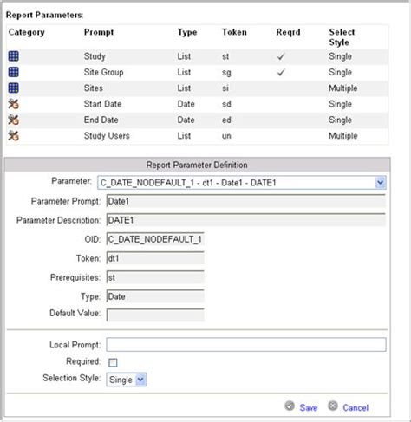Click the Reqrd column header
411x422 pixels.
288,32
